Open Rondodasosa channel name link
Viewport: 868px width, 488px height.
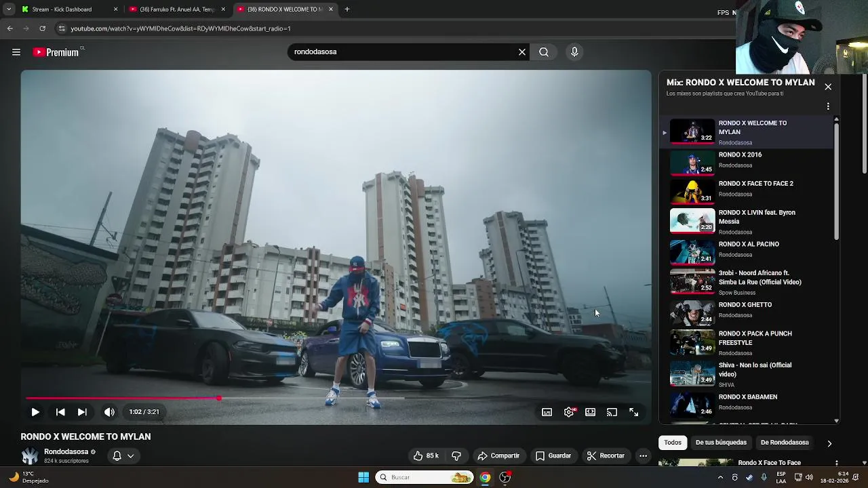tap(66, 451)
